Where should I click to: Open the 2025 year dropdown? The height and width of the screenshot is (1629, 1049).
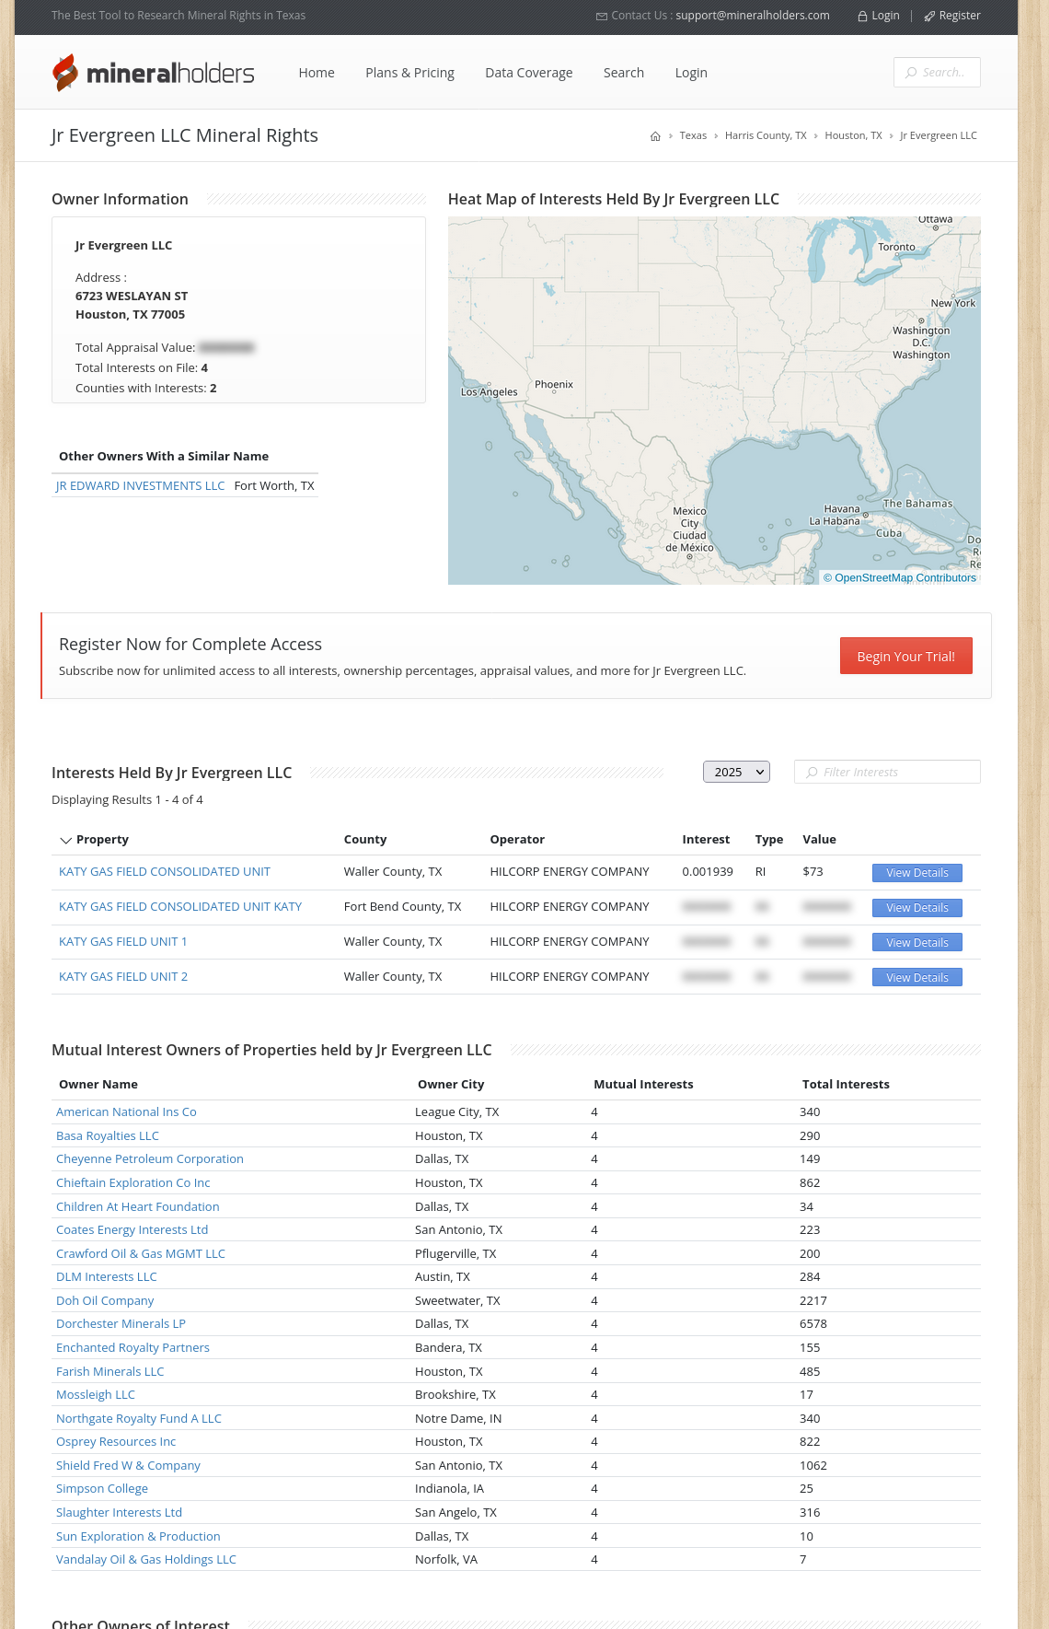pos(736,772)
